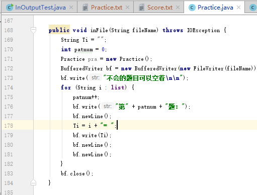Click the 'public' keyword on line 168
The image size is (257, 195).
coord(59,30)
